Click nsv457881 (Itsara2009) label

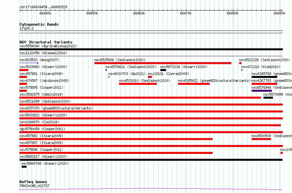tap(41, 74)
